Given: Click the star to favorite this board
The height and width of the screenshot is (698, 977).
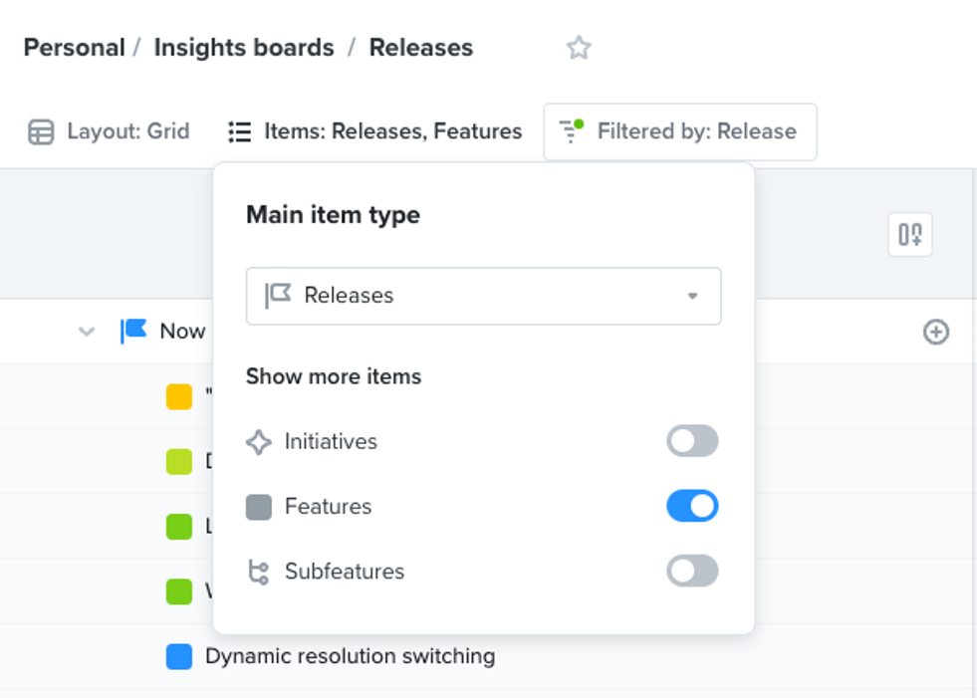Looking at the screenshot, I should coord(578,47).
